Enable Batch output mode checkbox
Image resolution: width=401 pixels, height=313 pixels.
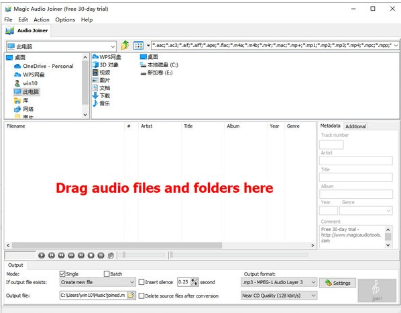[x=107, y=274]
